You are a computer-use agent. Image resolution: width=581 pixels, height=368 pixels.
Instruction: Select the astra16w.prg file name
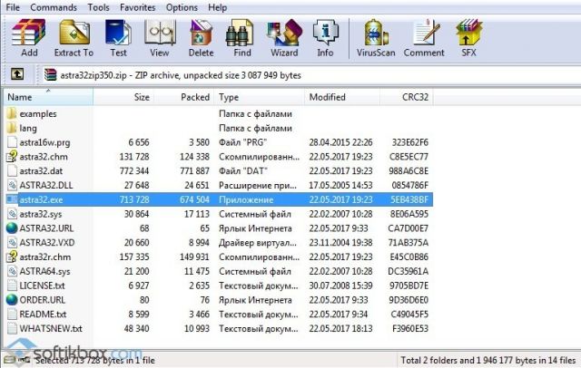tap(44, 142)
